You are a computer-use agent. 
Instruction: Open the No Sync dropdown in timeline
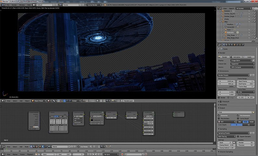click(111, 154)
